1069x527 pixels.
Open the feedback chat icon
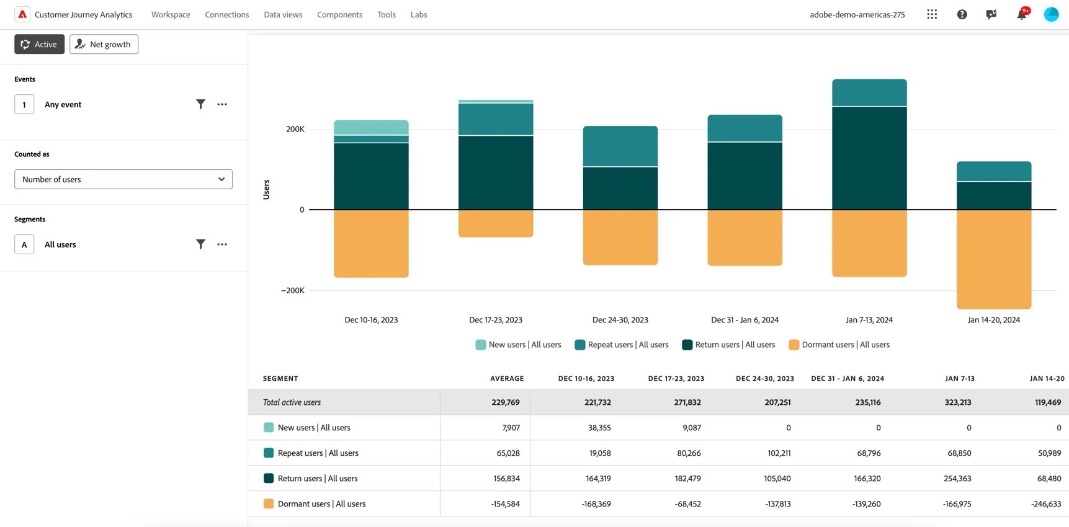tap(991, 14)
